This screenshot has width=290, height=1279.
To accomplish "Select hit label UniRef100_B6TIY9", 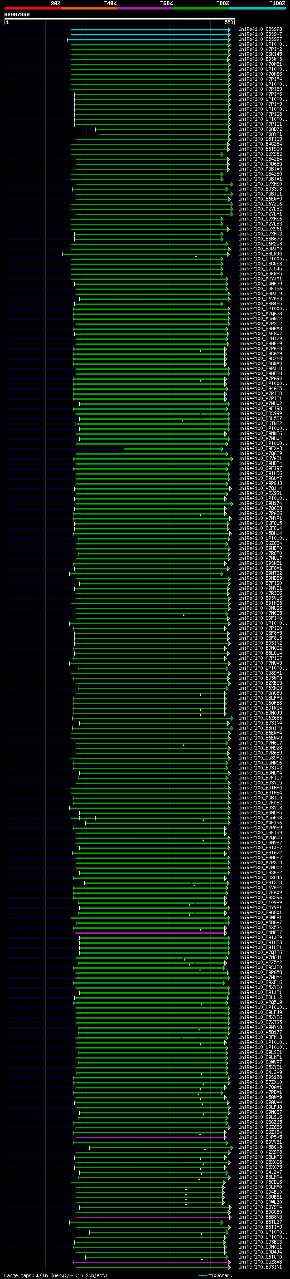I will 260,1227.
